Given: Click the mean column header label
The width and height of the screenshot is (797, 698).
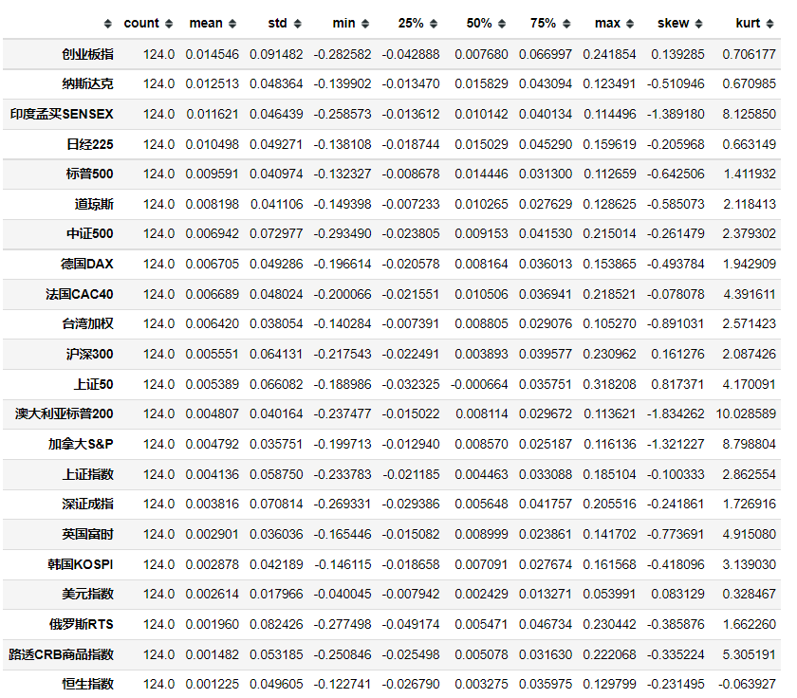Looking at the screenshot, I should coord(206,24).
